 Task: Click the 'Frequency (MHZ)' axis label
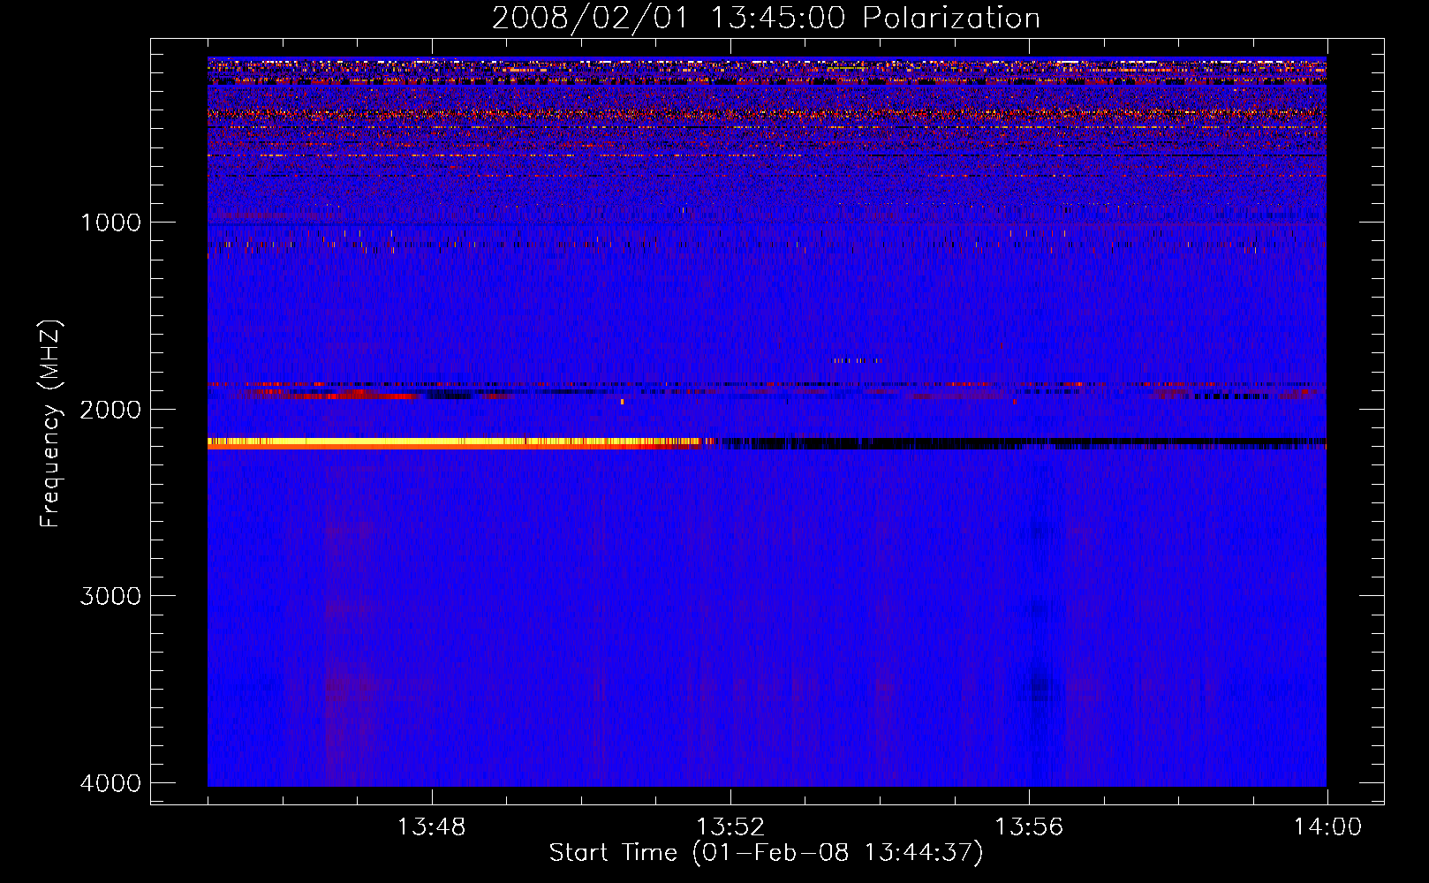coord(50,424)
